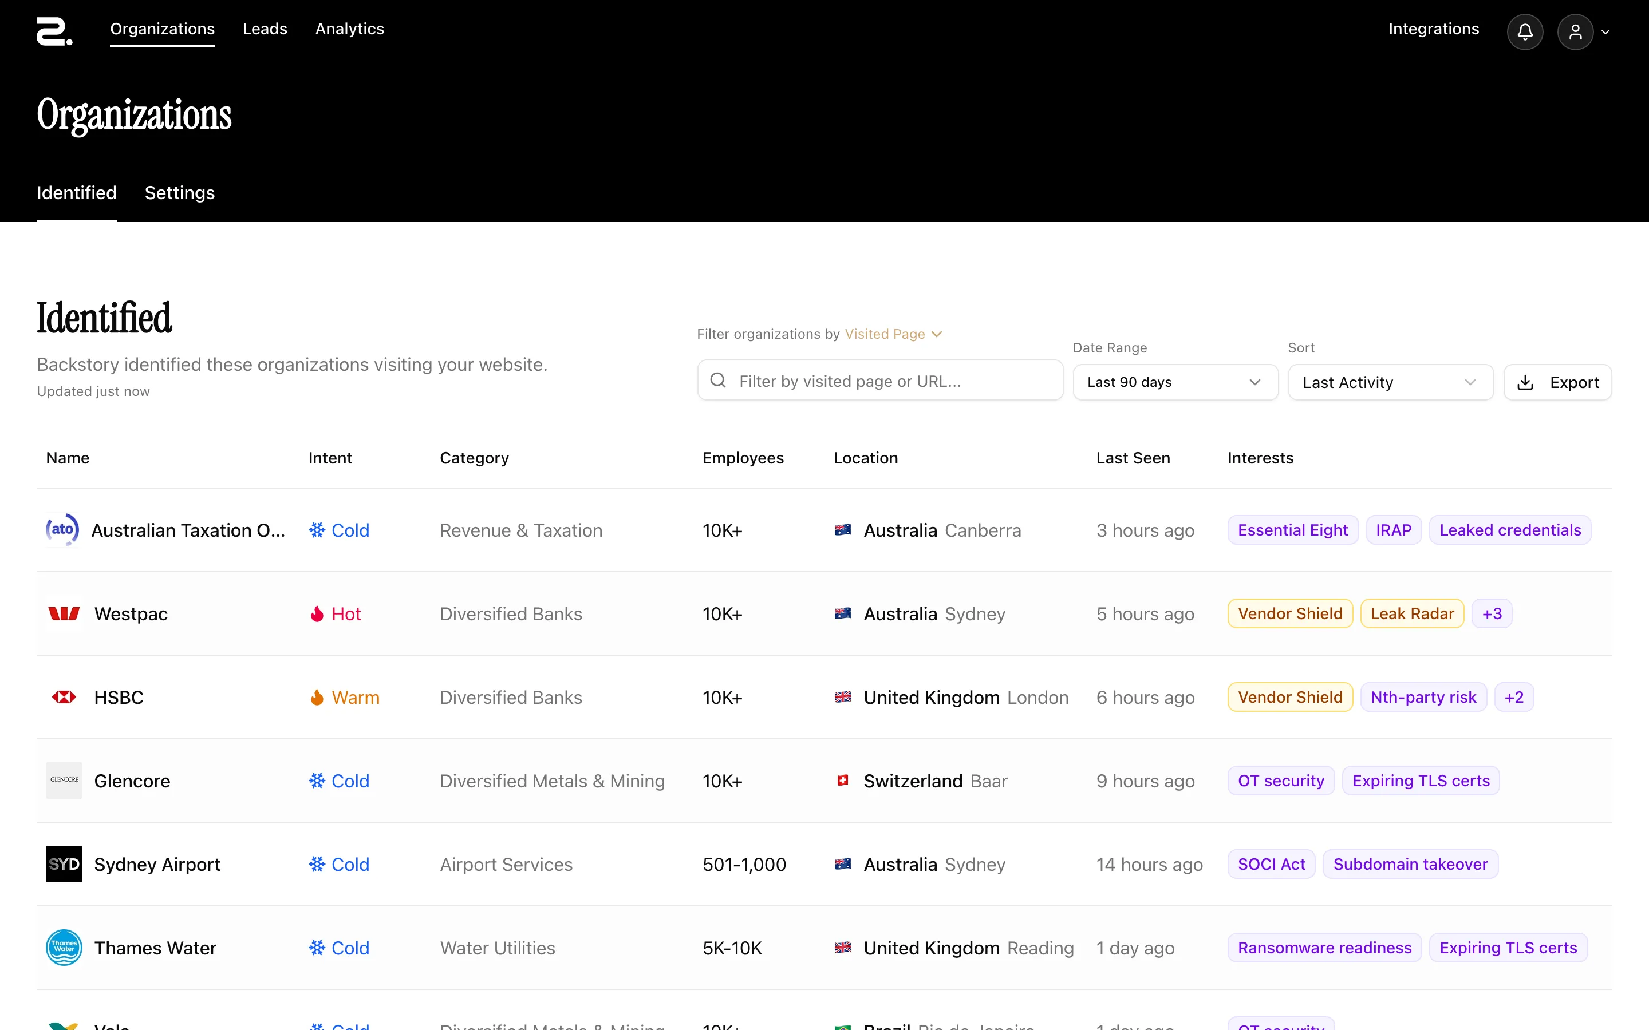1649x1030 pixels.
Task: Click the flame icon beside Warm
Action: (x=317, y=698)
